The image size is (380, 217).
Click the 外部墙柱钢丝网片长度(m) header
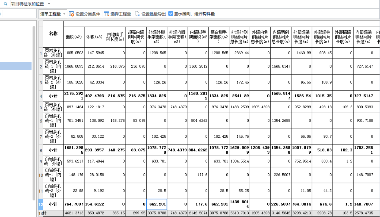[322, 37]
